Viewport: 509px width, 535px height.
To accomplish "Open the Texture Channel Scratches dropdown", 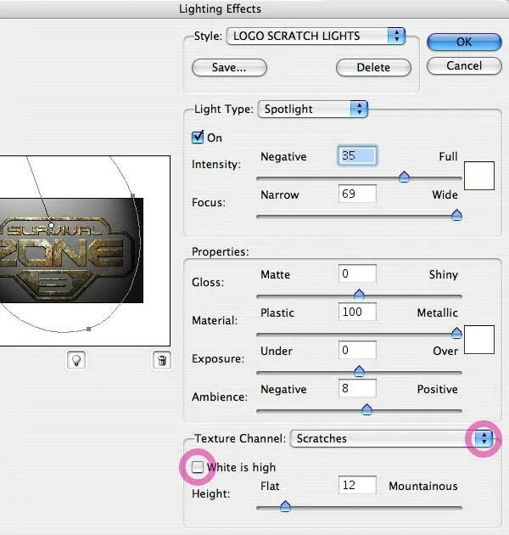I will tap(391, 438).
